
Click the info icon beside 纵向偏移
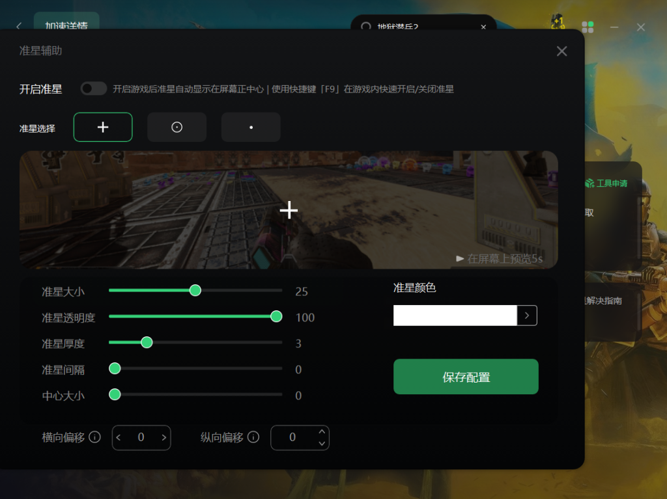253,437
